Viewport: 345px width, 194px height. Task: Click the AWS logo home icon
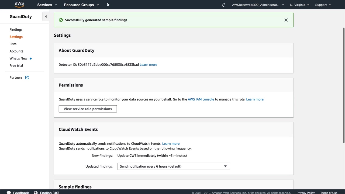(x=19, y=4)
